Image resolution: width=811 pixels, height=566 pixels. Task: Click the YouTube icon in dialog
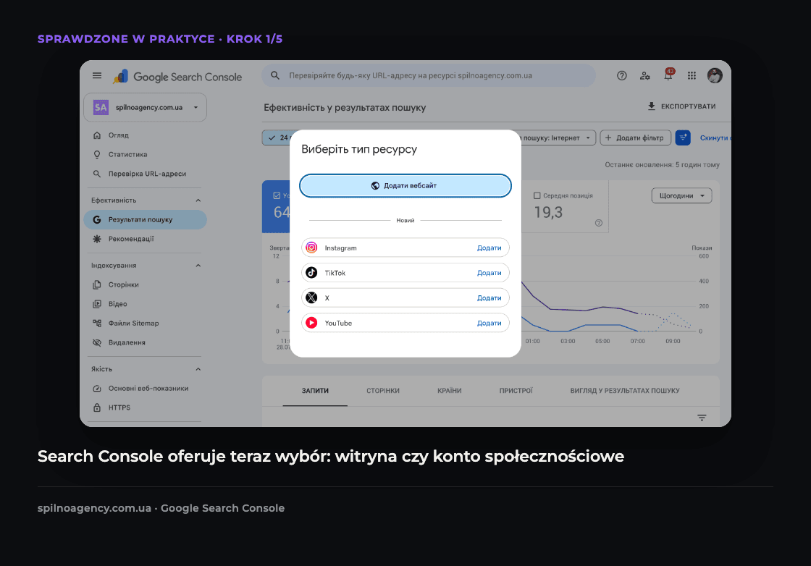coord(311,323)
